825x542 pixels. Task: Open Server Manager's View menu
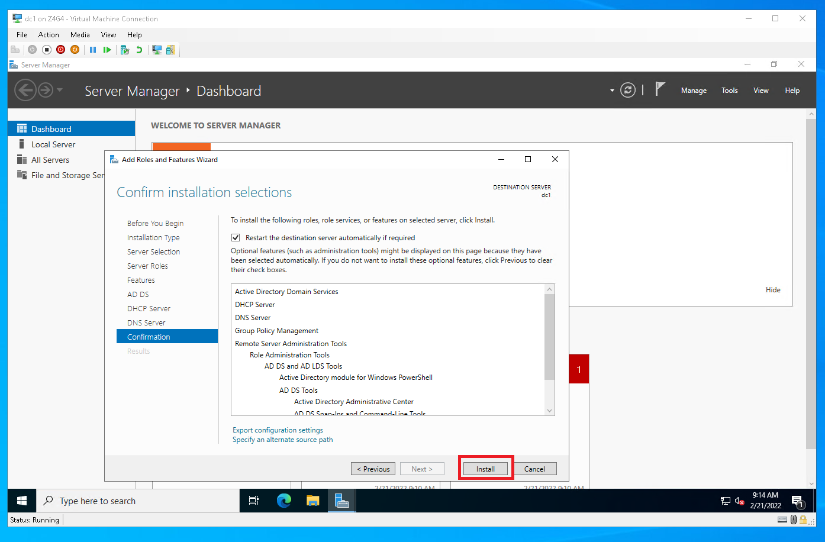[761, 91]
